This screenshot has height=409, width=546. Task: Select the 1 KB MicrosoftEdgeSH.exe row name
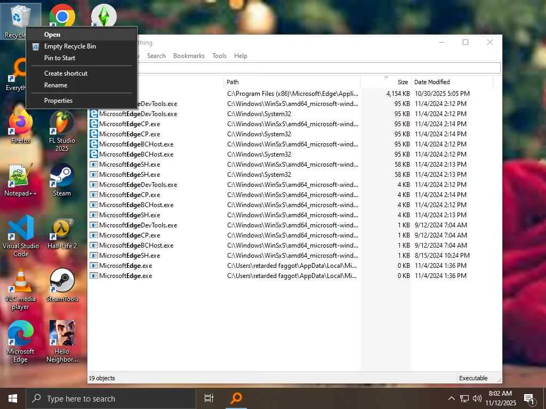point(130,256)
